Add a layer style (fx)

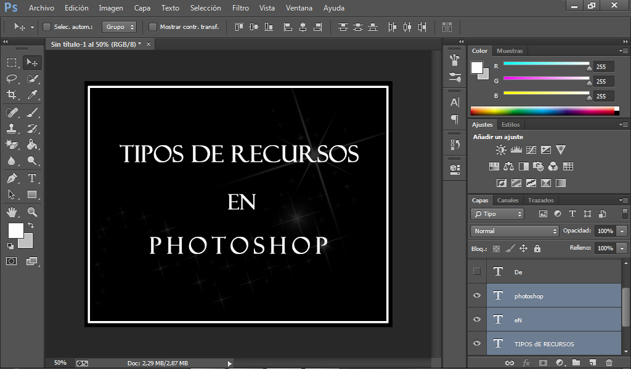tap(526, 363)
